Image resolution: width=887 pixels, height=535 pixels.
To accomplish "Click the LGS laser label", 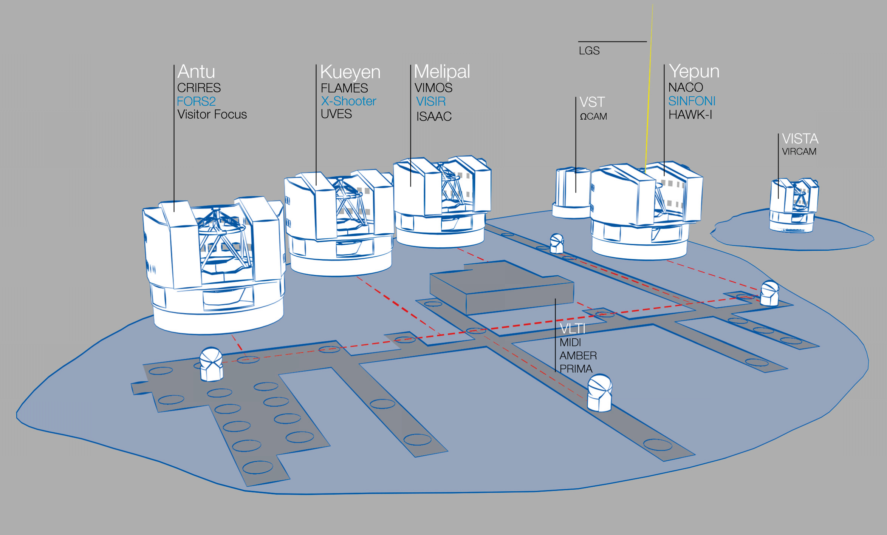I will pos(589,51).
